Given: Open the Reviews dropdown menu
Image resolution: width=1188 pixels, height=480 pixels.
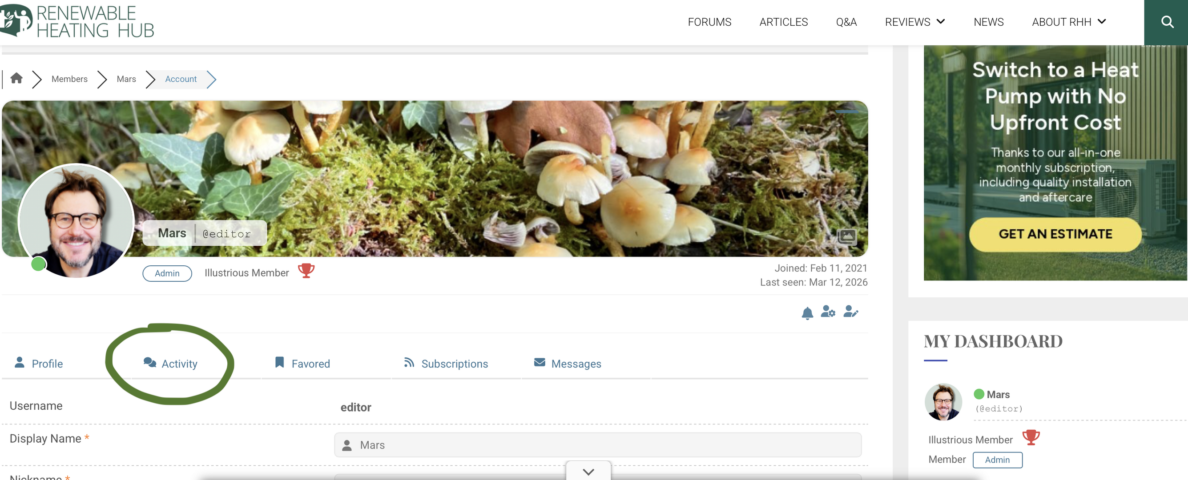Looking at the screenshot, I should (914, 22).
